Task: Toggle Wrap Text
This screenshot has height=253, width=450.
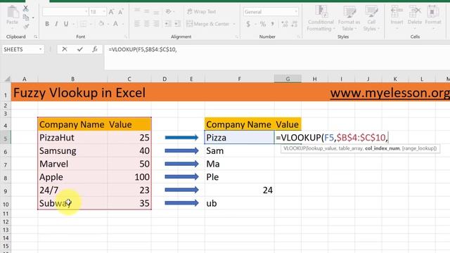Action: [202, 11]
